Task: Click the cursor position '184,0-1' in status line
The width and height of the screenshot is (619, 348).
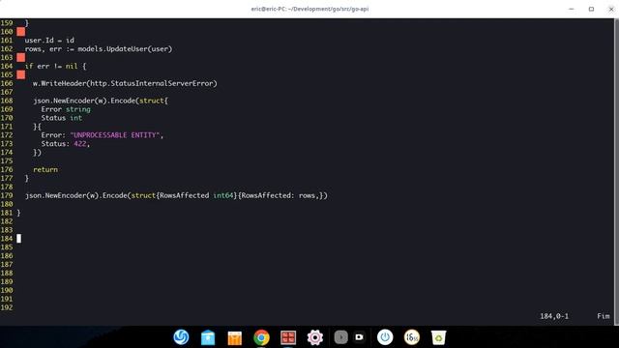Action: pyautogui.click(x=554, y=316)
